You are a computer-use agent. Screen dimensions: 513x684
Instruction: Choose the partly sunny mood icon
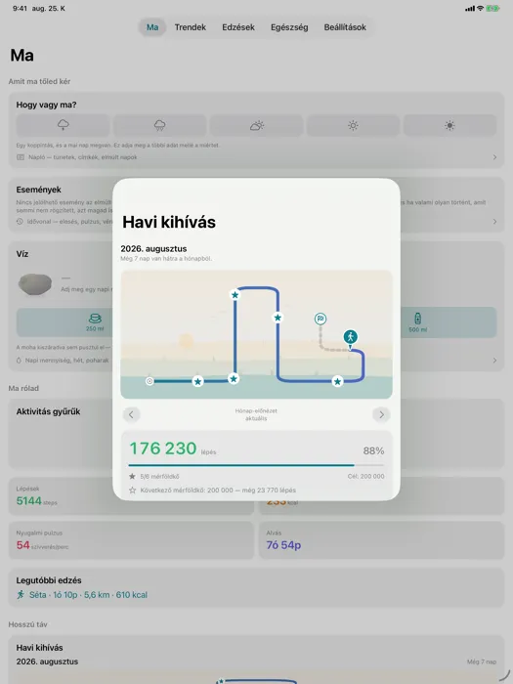point(256,126)
